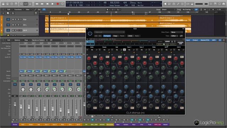
Task: Mute the Kick channel strip in the mixer
Action: pyautogui.click(x=21, y=120)
